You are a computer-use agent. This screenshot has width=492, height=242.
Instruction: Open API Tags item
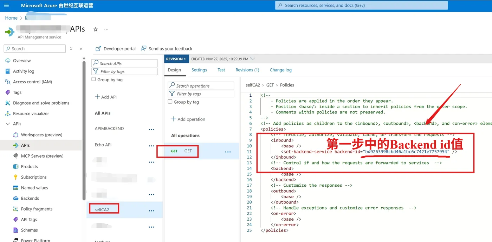coord(29,220)
